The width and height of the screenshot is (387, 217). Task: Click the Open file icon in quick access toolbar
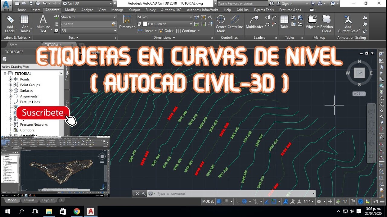tap(24, 3)
